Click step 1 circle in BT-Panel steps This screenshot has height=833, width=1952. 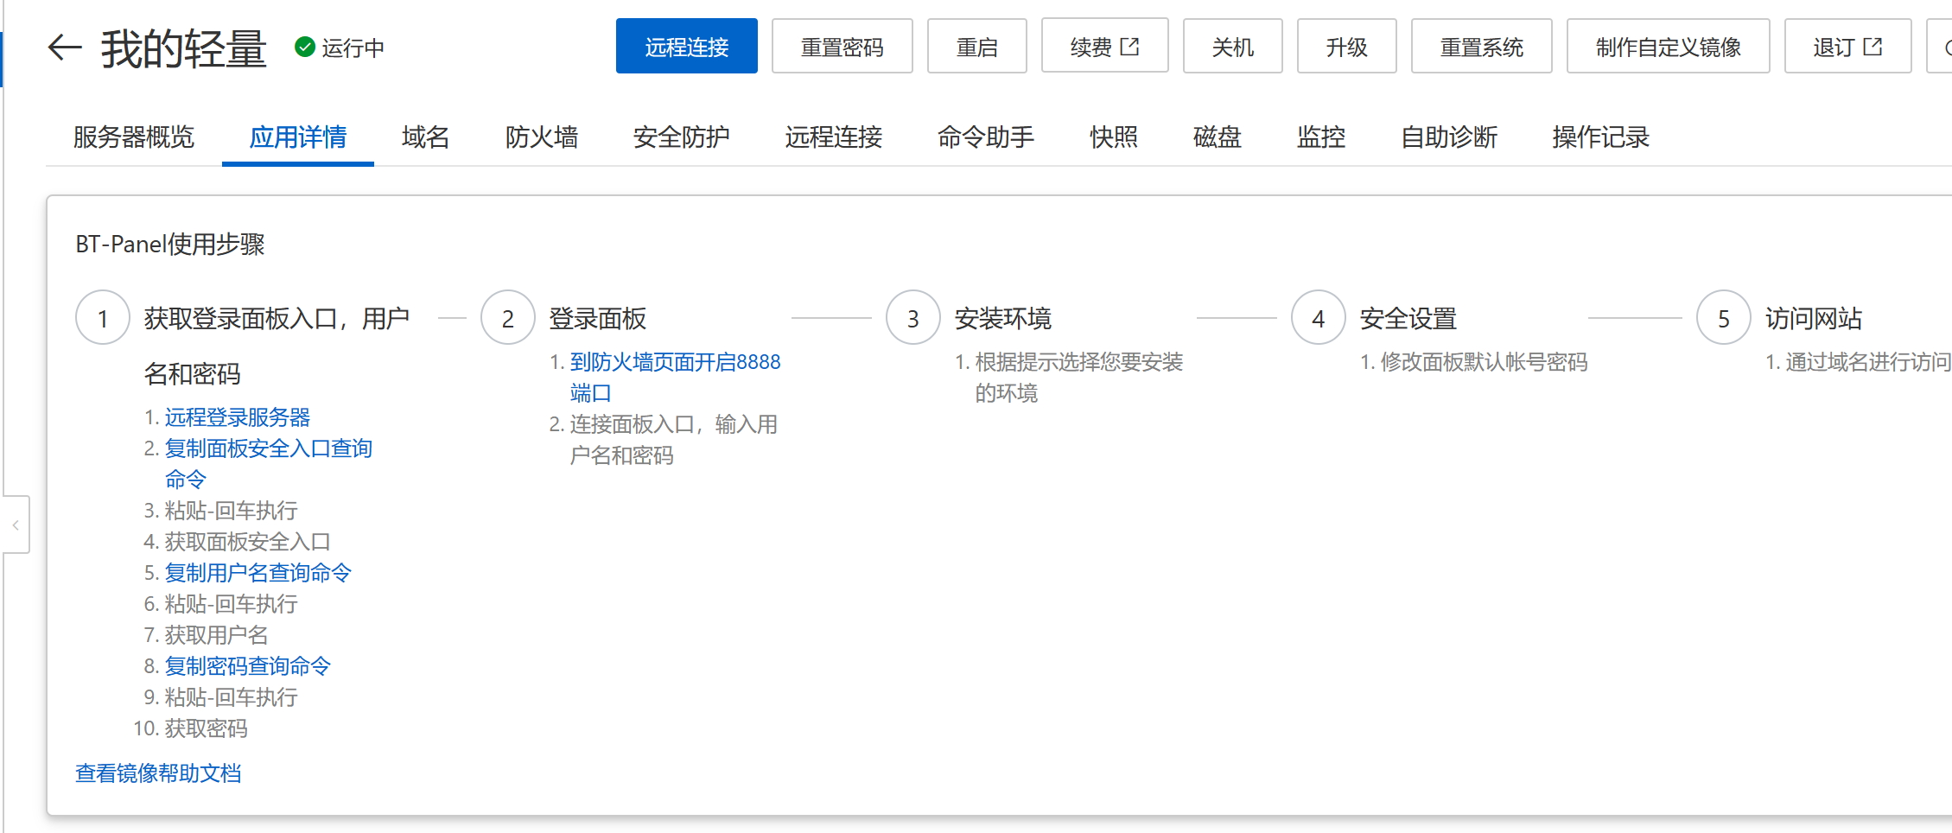pyautogui.click(x=103, y=318)
